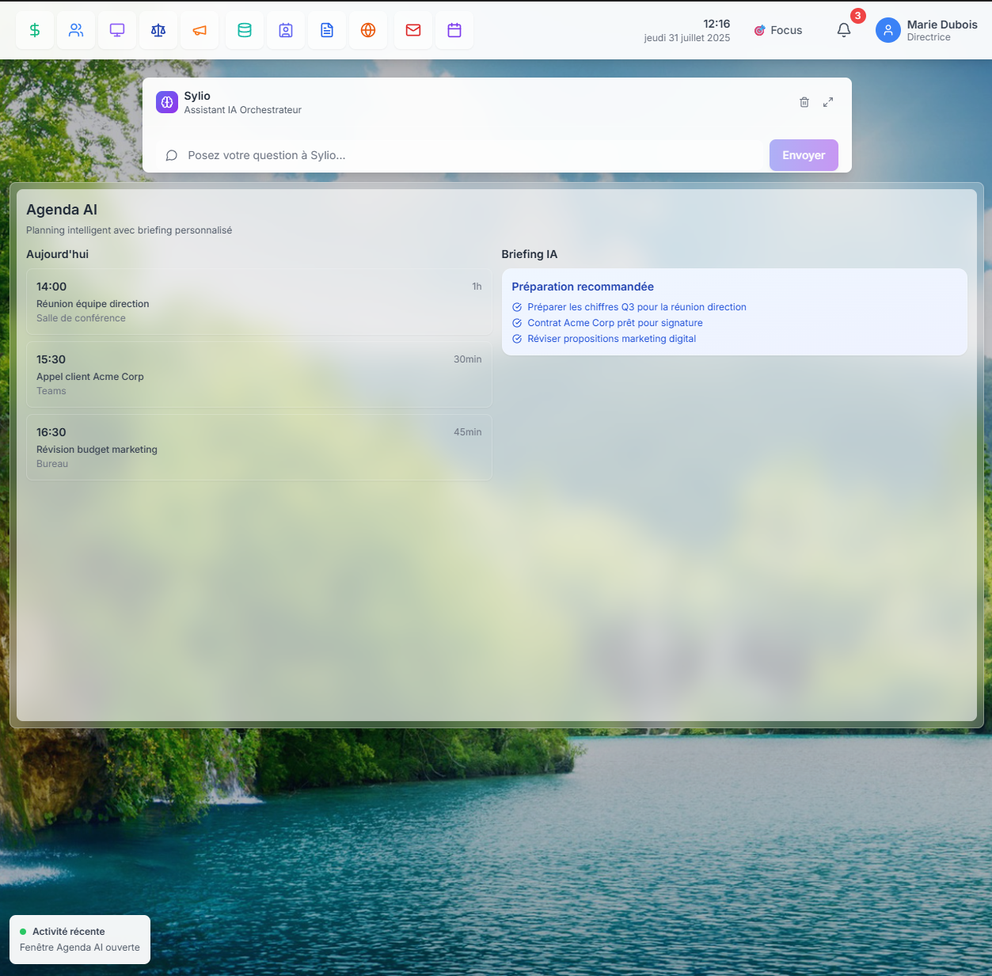Screen dimensions: 992x976
Task: Open the users team icon
Action: pyautogui.click(x=76, y=30)
